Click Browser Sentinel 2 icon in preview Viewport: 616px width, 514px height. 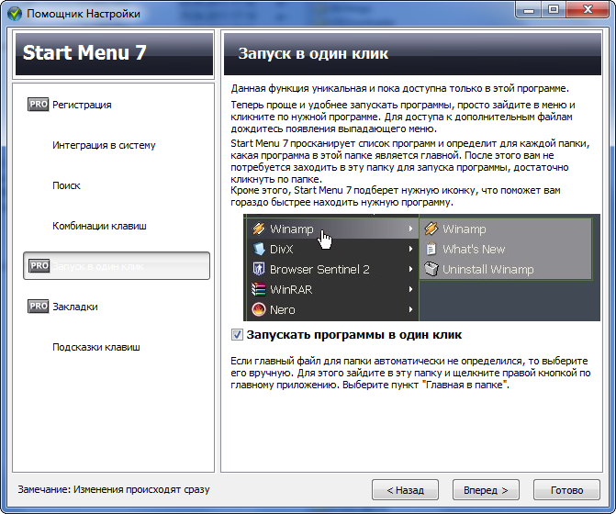[x=259, y=269]
